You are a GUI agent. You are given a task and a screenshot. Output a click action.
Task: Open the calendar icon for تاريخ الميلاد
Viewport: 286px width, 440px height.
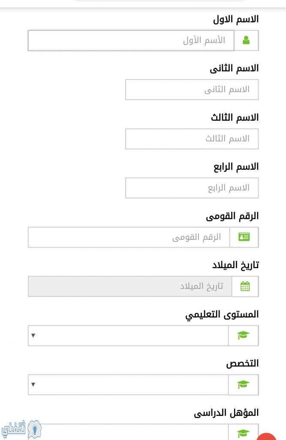pyautogui.click(x=245, y=286)
